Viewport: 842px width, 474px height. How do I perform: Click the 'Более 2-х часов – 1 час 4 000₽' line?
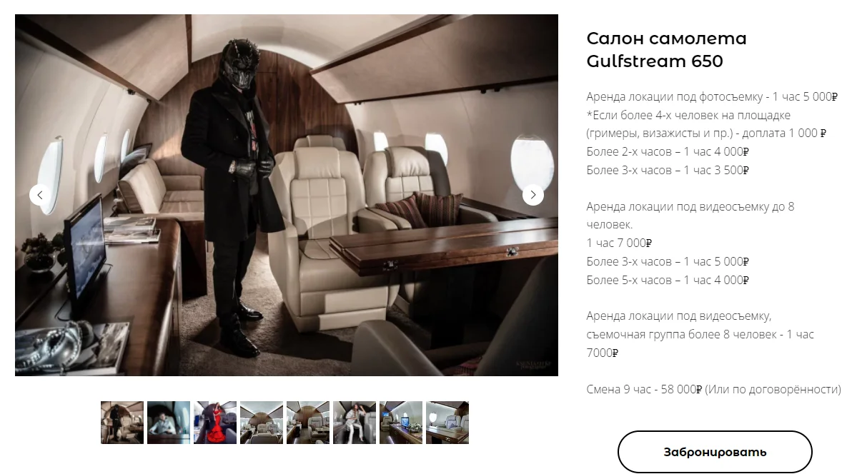668,152
